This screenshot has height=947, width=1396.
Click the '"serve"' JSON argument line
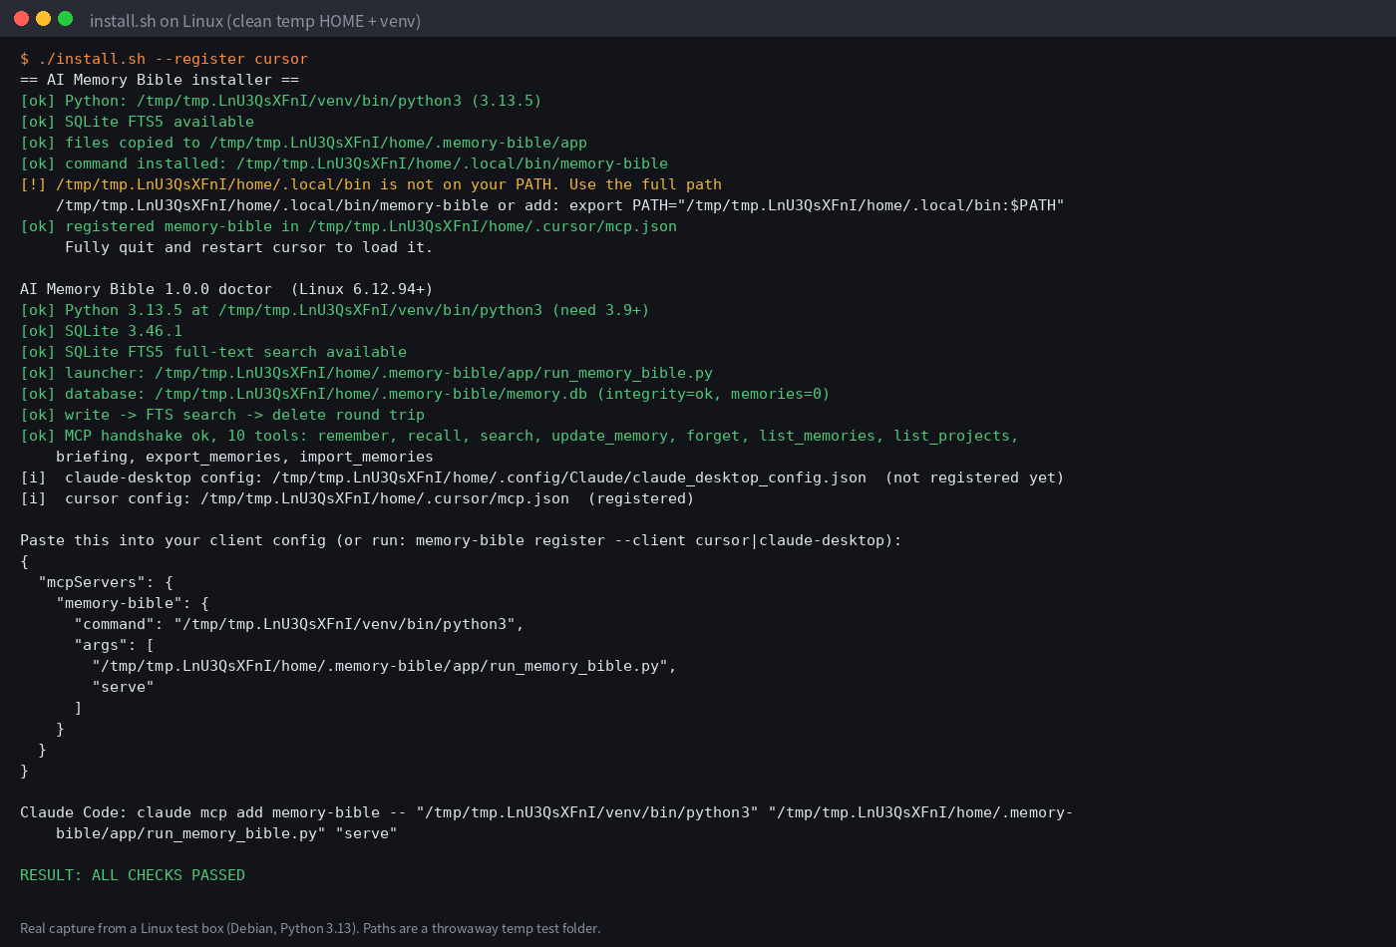tap(123, 687)
